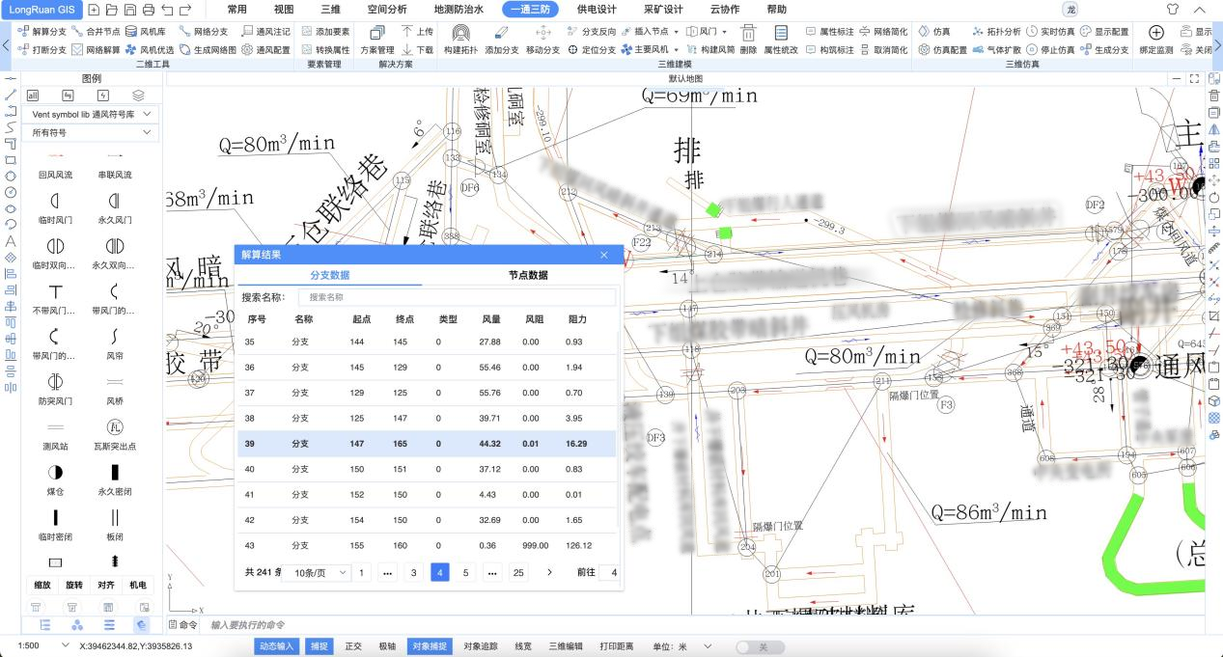Viewport: 1223px width, 657px height.
Task: Toggle the 正交 mode in status bar
Action: (x=353, y=646)
